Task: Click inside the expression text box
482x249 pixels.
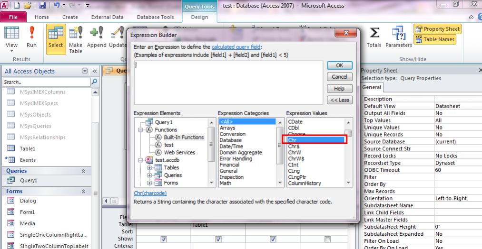Action: 228,83
